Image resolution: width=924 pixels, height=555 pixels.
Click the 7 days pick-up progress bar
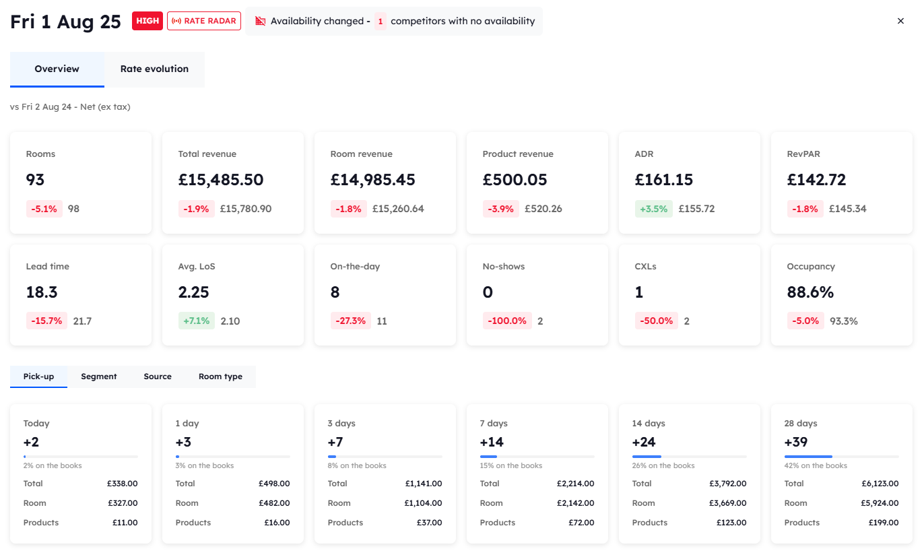537,457
